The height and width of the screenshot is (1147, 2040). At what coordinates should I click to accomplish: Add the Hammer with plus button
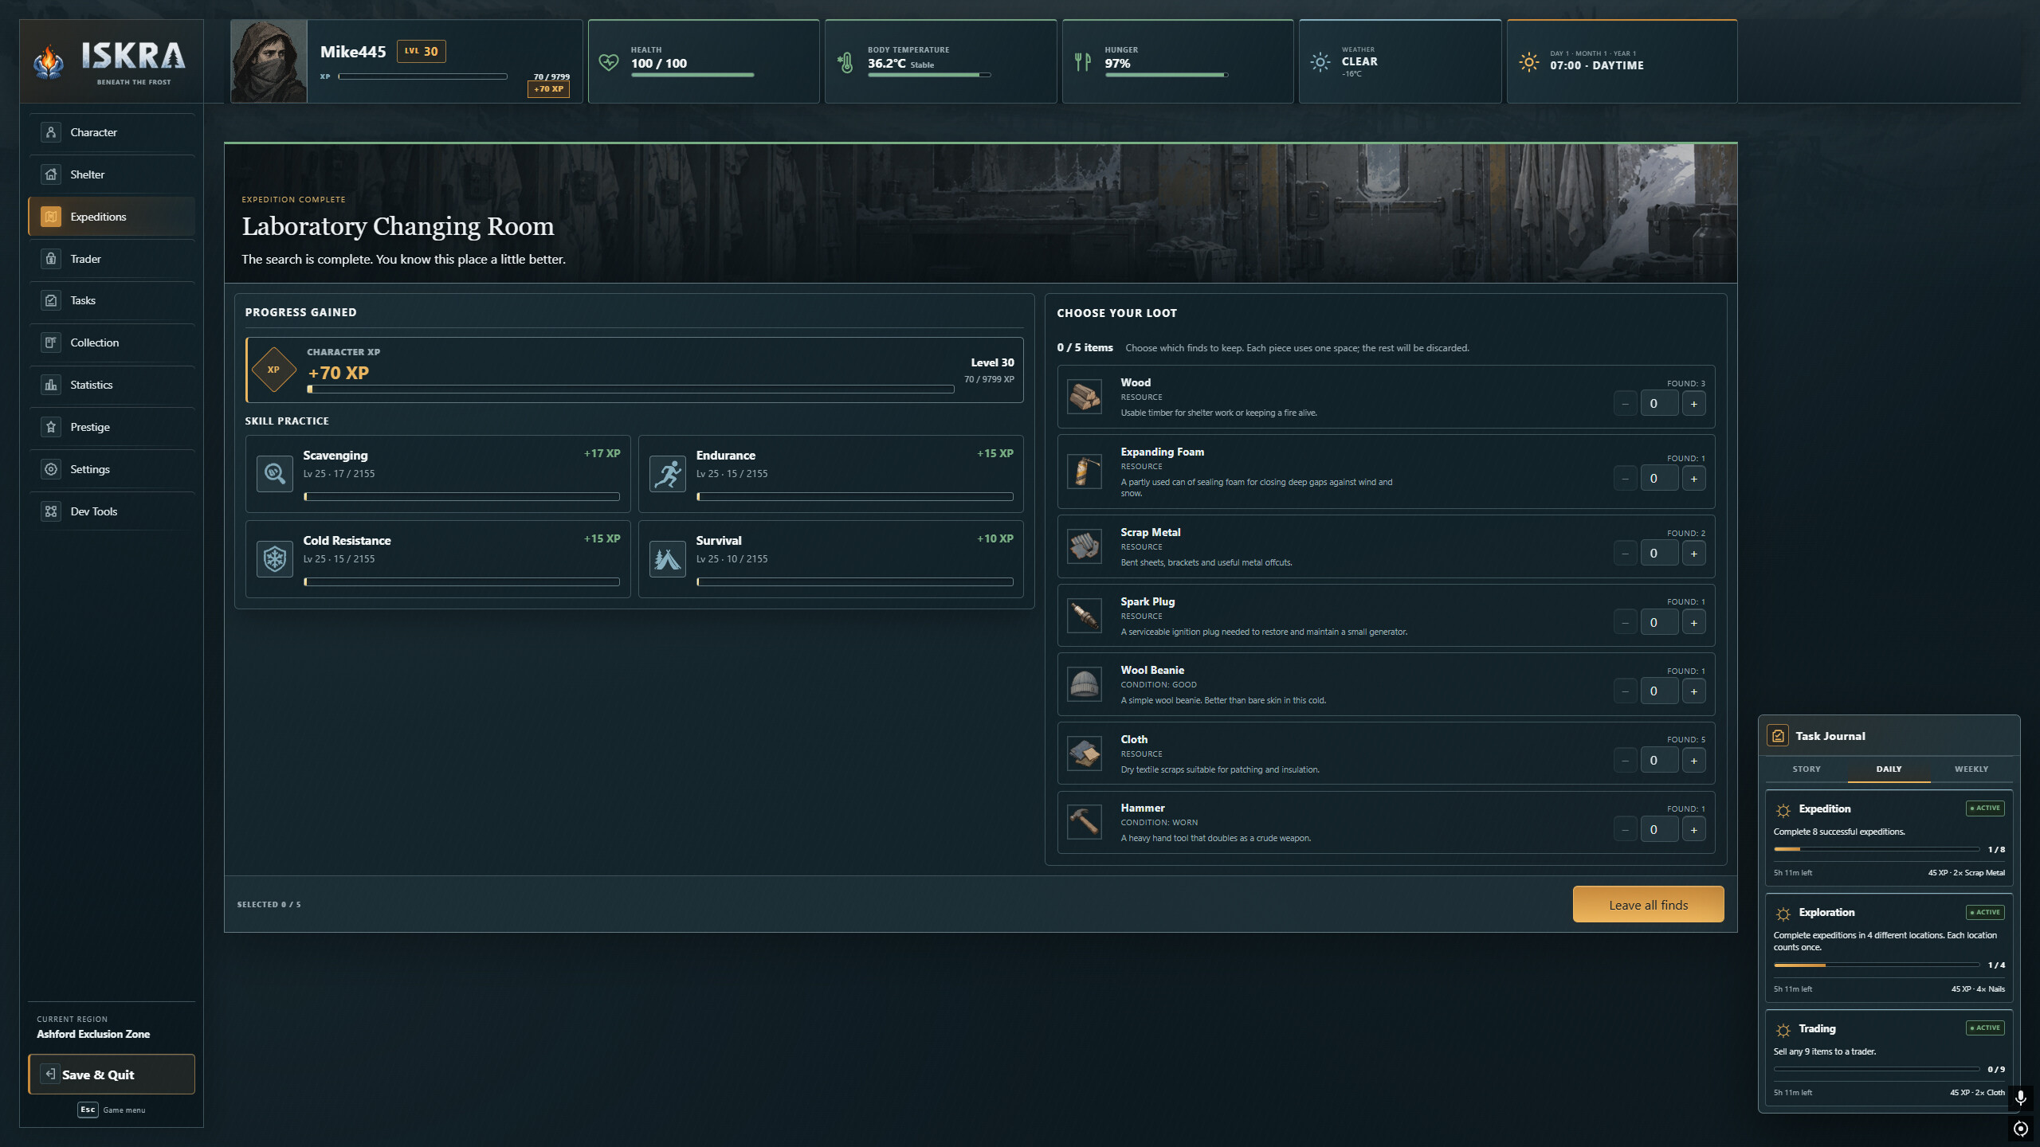(1694, 830)
